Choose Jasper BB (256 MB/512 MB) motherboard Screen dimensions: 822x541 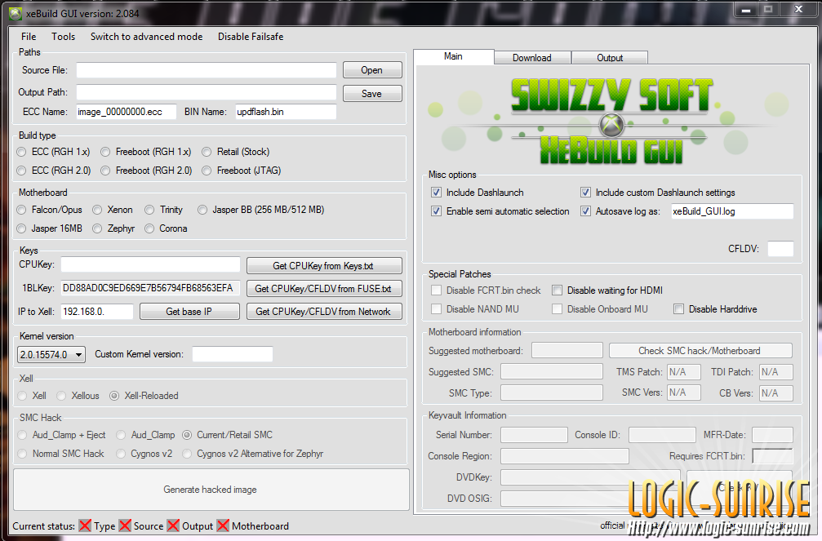coord(261,210)
